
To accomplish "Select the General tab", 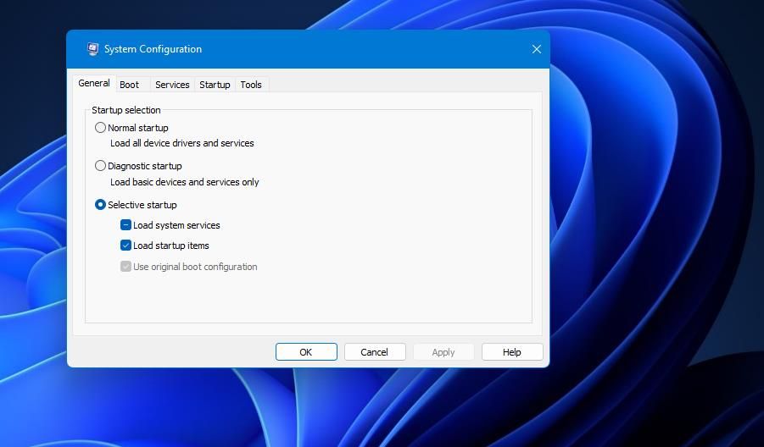I will tap(94, 83).
